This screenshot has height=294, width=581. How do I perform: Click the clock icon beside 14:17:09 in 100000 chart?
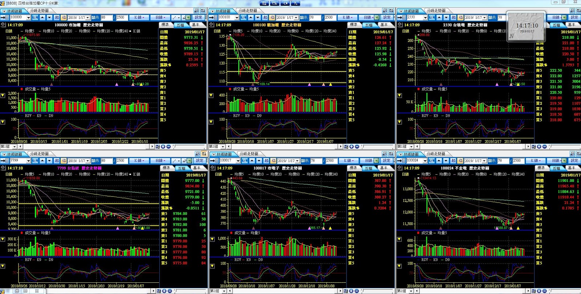point(3,25)
